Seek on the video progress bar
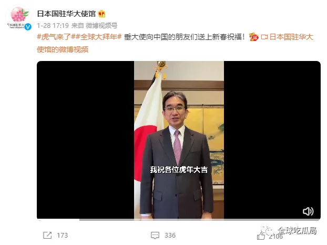 (x=179, y=220)
